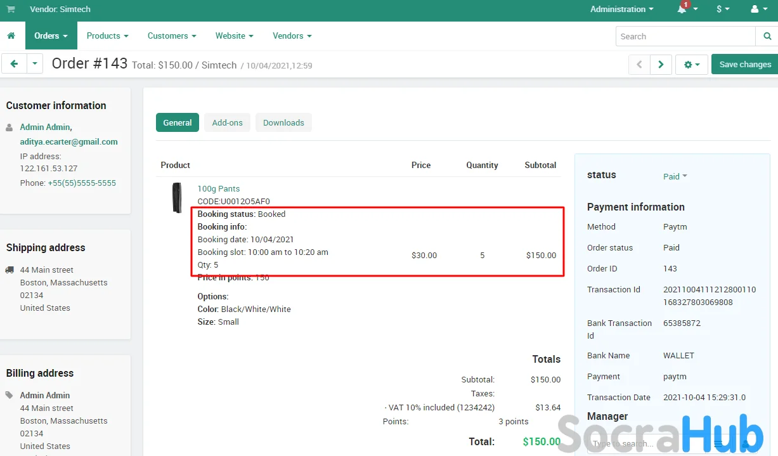Open the notifications bell icon
778x456 pixels.
682,10
